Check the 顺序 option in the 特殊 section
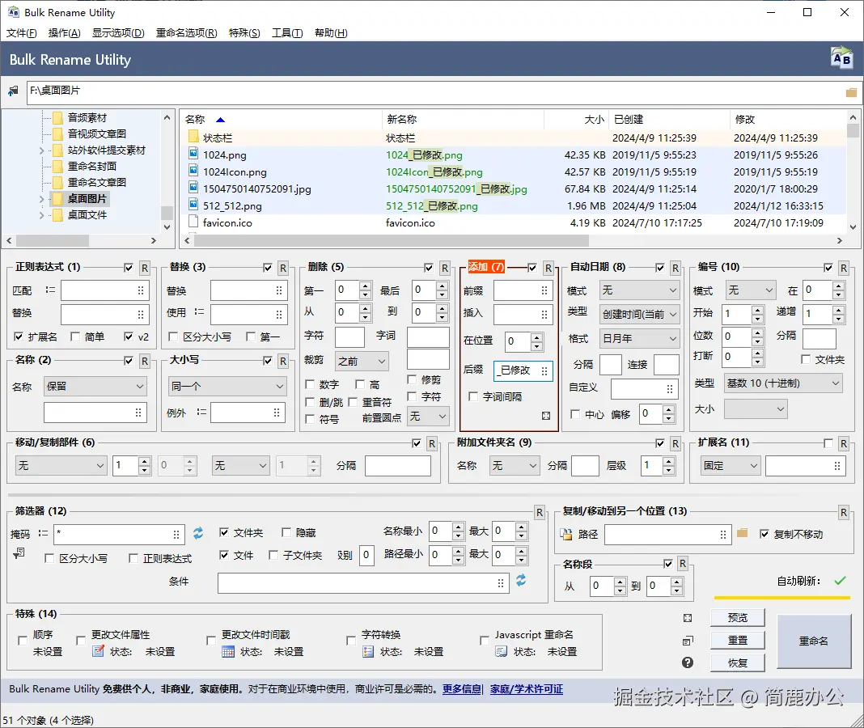 point(23,641)
